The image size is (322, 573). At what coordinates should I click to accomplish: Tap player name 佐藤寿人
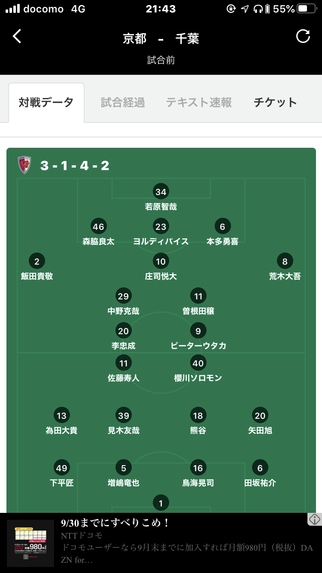tap(124, 378)
